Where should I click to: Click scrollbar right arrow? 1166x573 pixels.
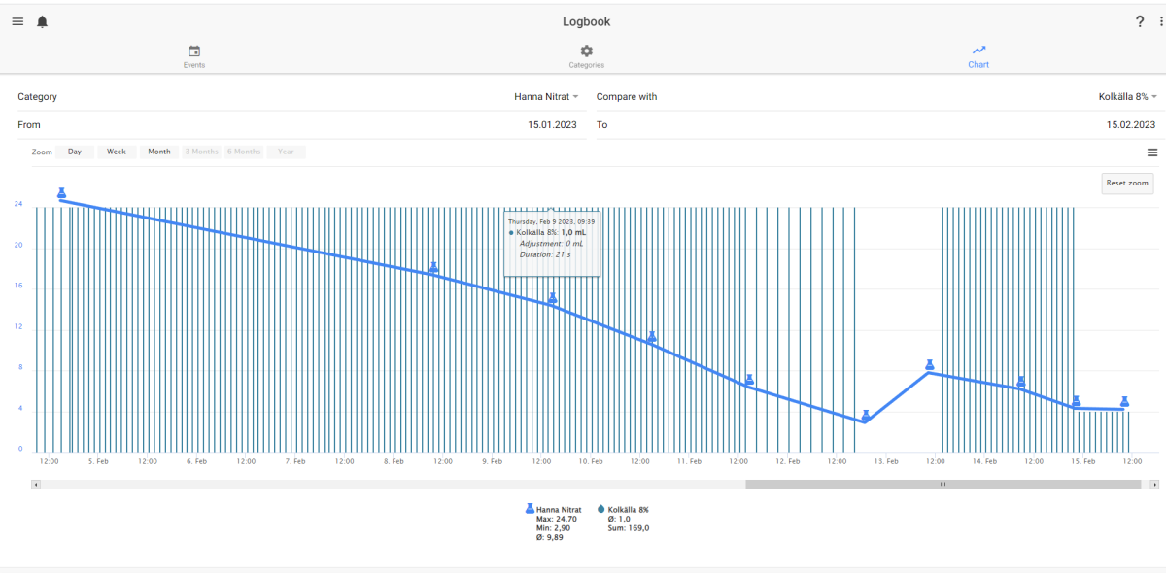tap(1154, 484)
